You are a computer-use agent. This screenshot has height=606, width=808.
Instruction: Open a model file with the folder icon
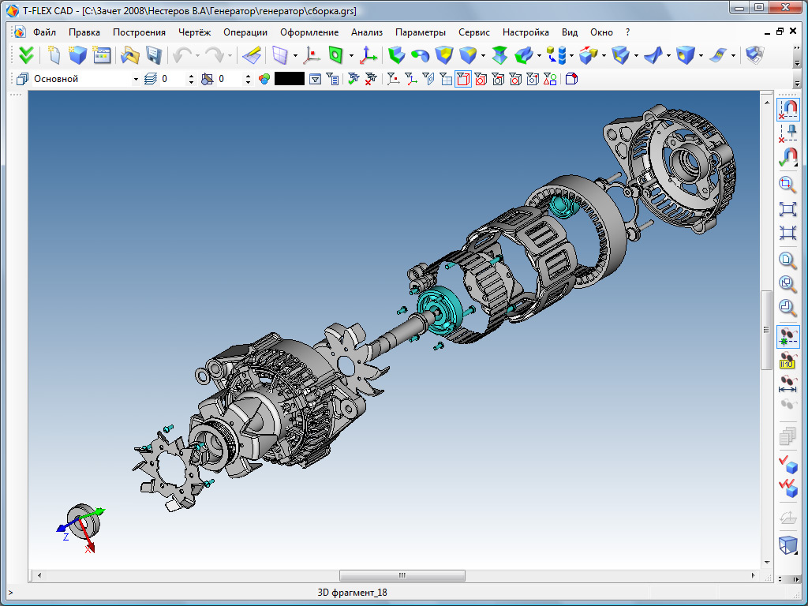click(x=130, y=55)
